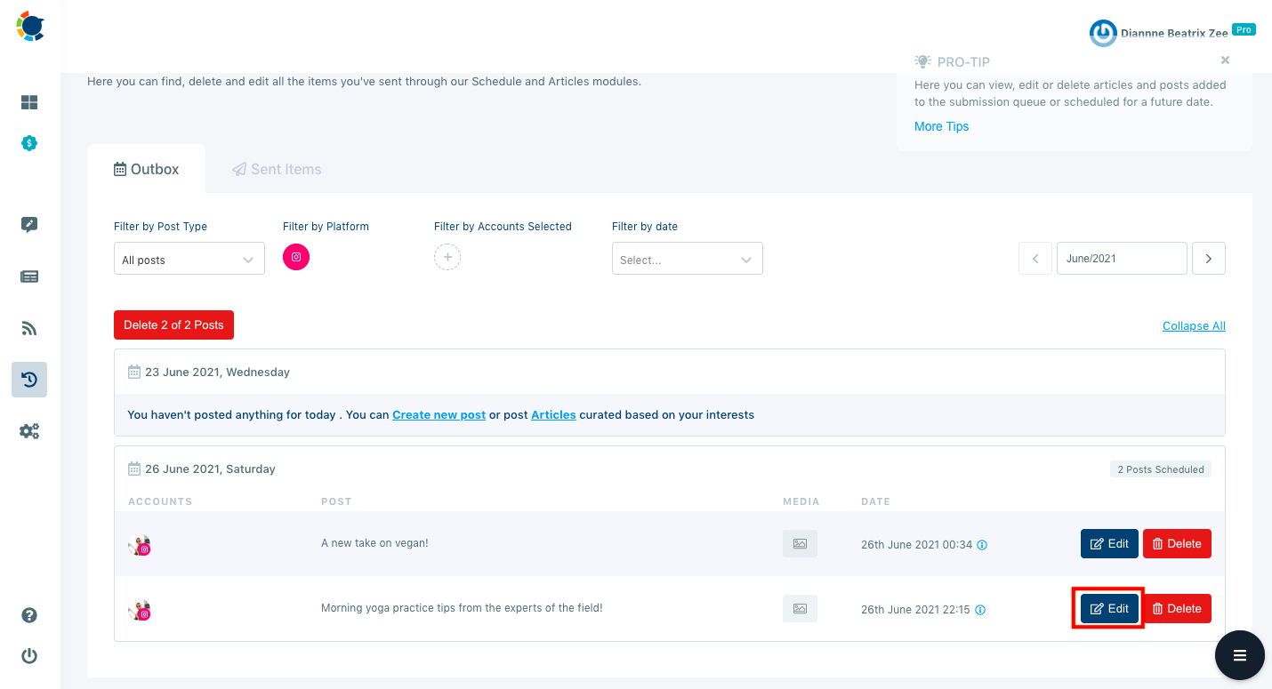Image resolution: width=1272 pixels, height=689 pixels.
Task: Advance to next month with right arrow
Action: pos(1208,258)
